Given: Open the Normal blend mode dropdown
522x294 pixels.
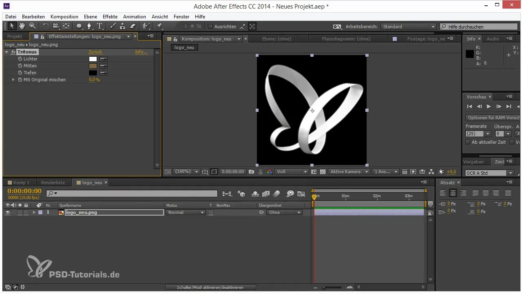Looking at the screenshot, I should (x=186, y=212).
